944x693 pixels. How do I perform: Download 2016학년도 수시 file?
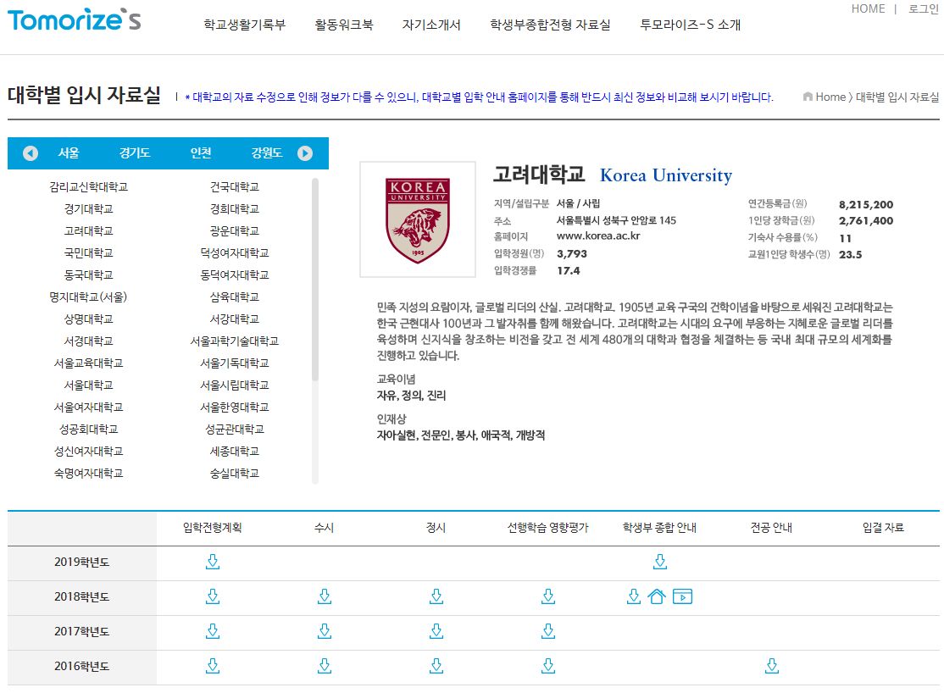325,666
